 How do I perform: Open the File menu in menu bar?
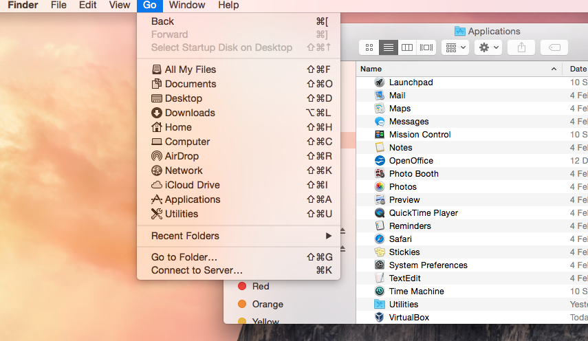click(58, 5)
